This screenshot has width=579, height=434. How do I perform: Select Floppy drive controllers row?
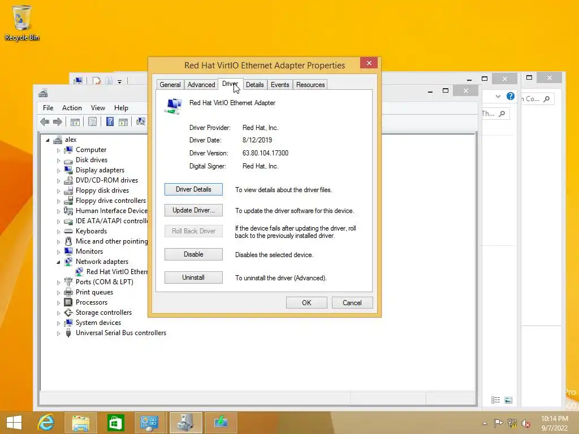point(105,201)
